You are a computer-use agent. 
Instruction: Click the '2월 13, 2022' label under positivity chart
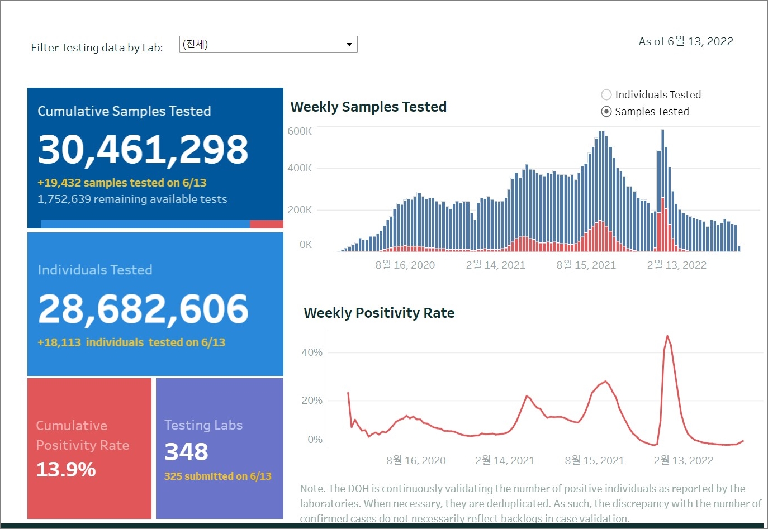683,460
